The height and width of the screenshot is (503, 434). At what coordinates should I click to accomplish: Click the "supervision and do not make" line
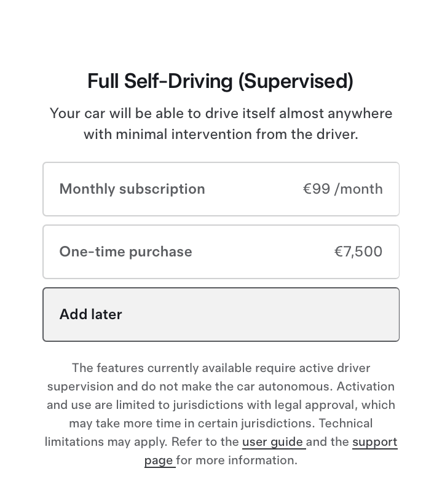pos(221,387)
